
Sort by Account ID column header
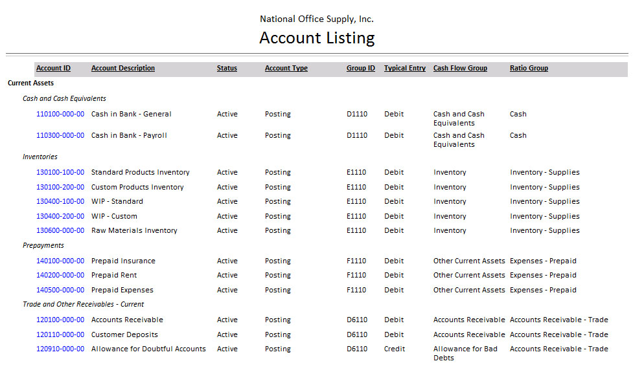pyautogui.click(x=53, y=68)
